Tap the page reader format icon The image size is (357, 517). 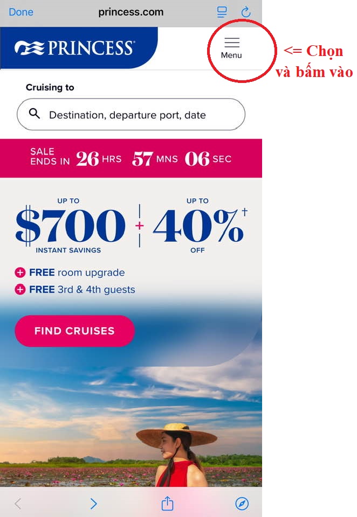click(221, 12)
